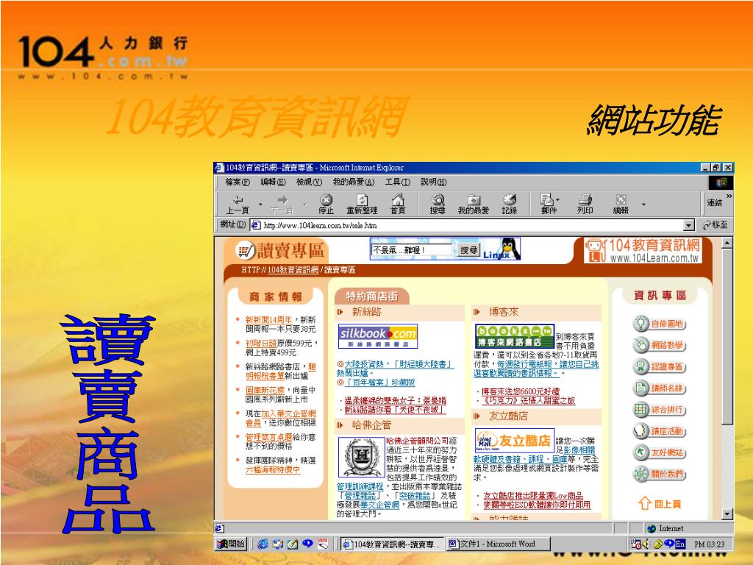Open the 工具(T) menu

[x=398, y=182]
